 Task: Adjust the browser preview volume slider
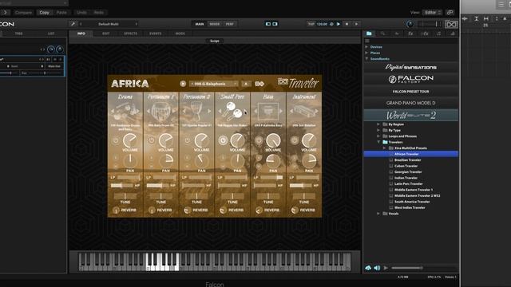coord(407,268)
